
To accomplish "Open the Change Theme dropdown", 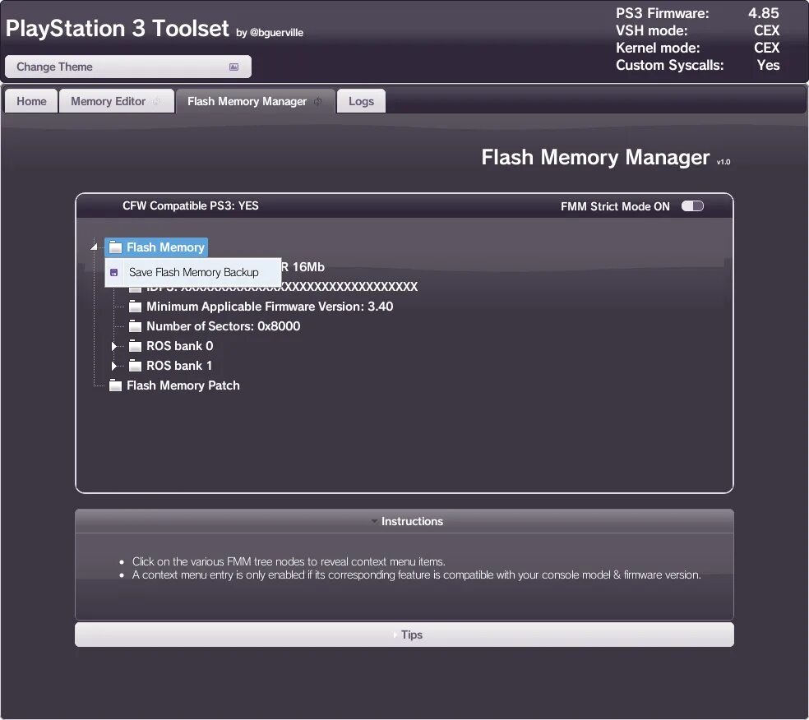I will click(128, 67).
